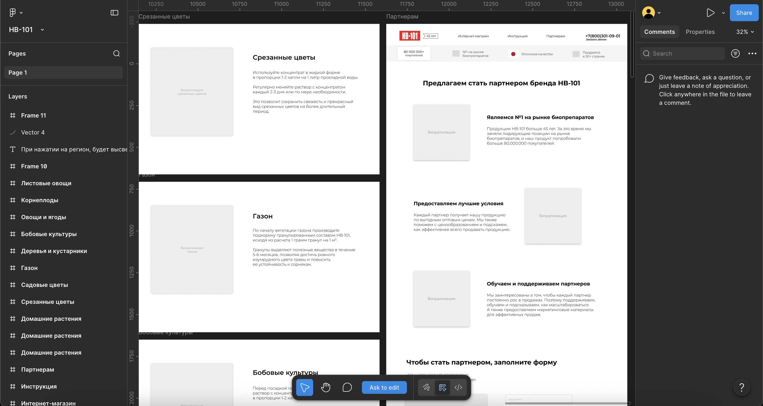Switch to the Comments tab
Image resolution: width=763 pixels, height=406 pixels.
(x=660, y=32)
